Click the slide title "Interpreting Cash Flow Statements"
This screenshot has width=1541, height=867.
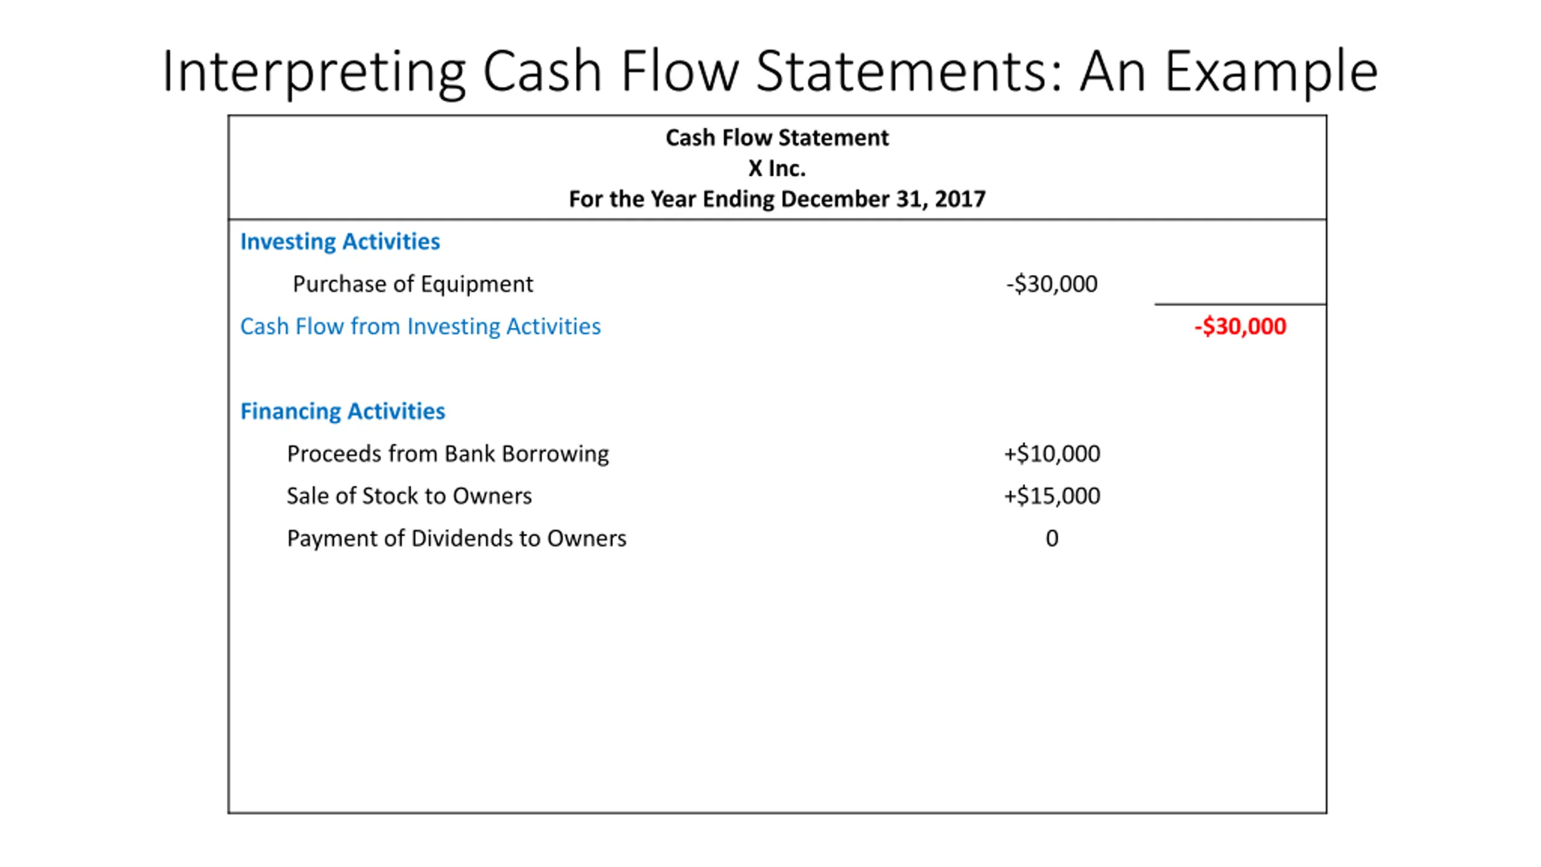point(610,72)
